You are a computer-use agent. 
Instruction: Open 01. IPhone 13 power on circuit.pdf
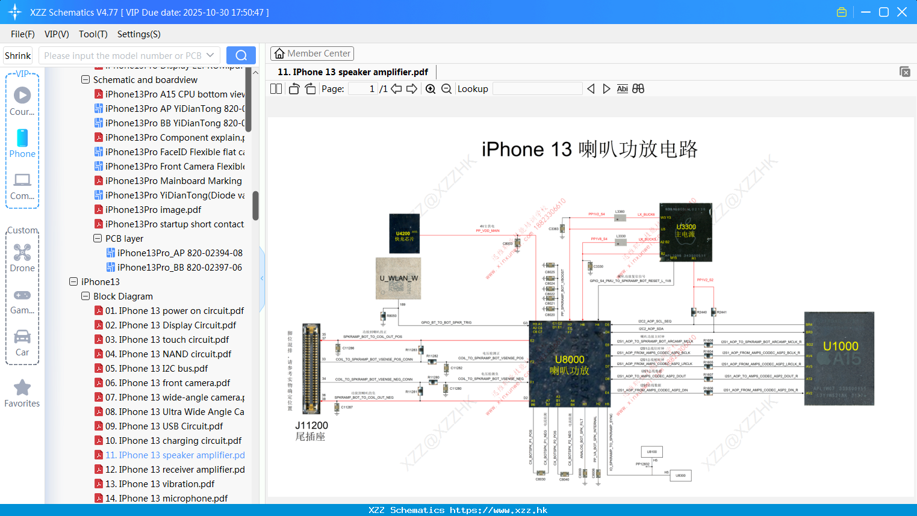(169, 310)
